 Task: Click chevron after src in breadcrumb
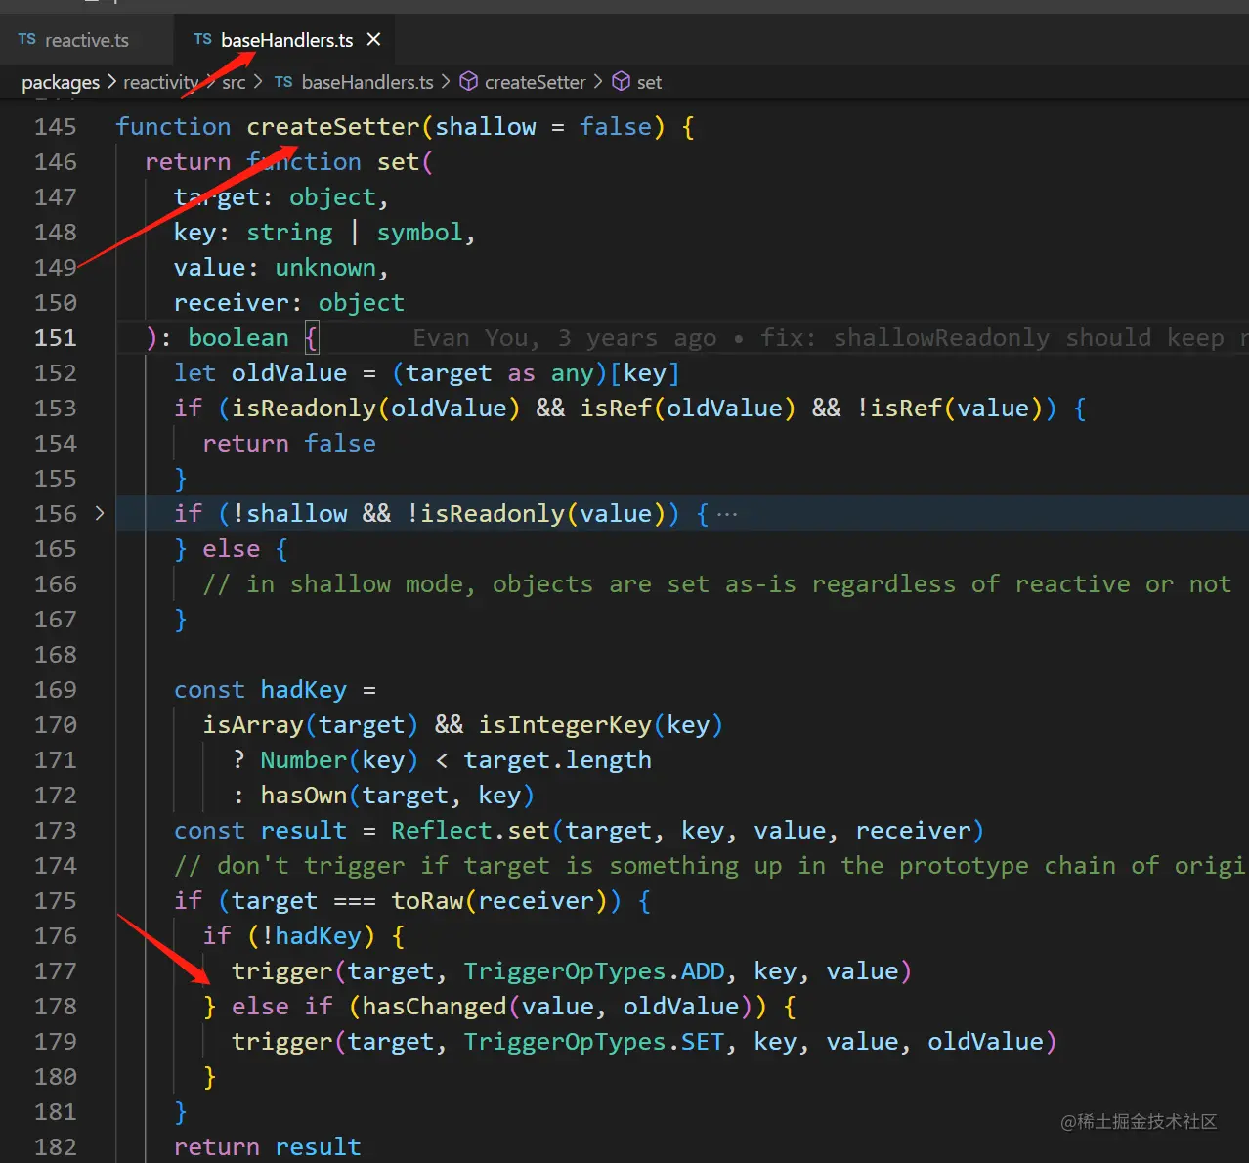[x=258, y=82]
